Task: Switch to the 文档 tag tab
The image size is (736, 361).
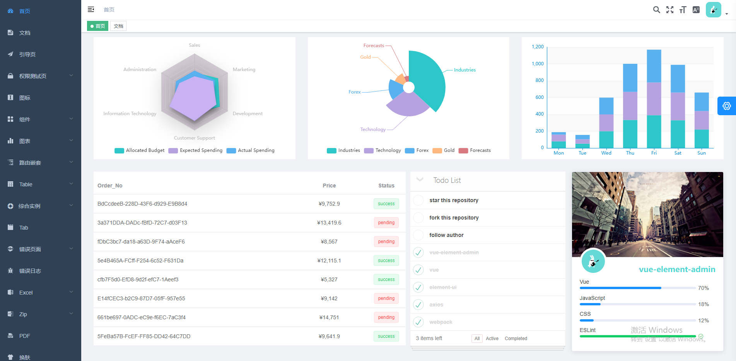Action: point(118,26)
